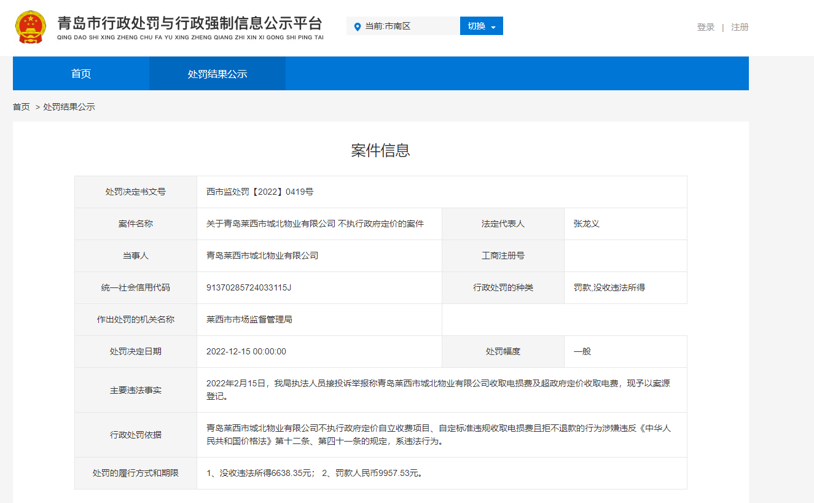Click the 注册 link
Screen dimensions: 814x503
[x=740, y=27]
